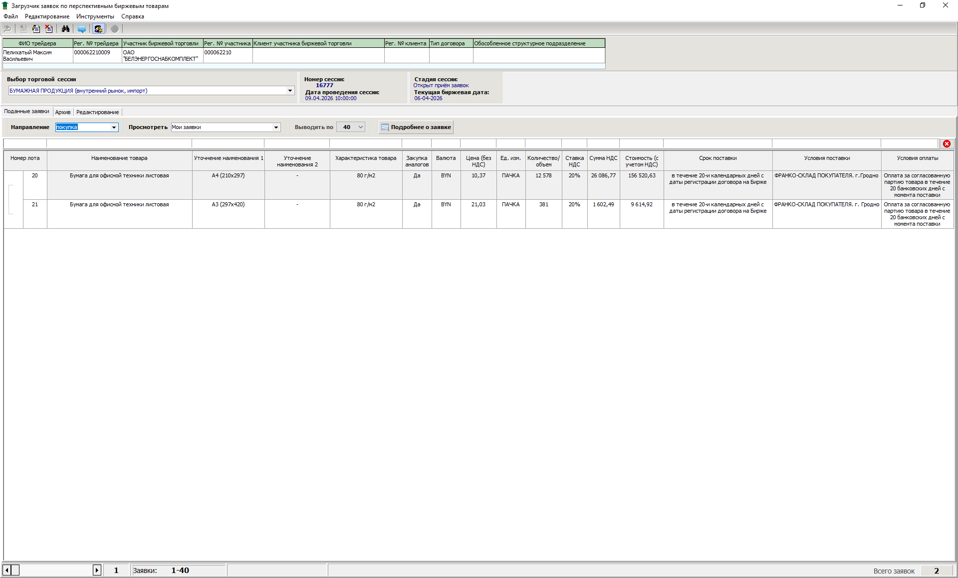This screenshot has height=578, width=958.
Task: Click the gray circle status icon
Action: (x=115, y=29)
